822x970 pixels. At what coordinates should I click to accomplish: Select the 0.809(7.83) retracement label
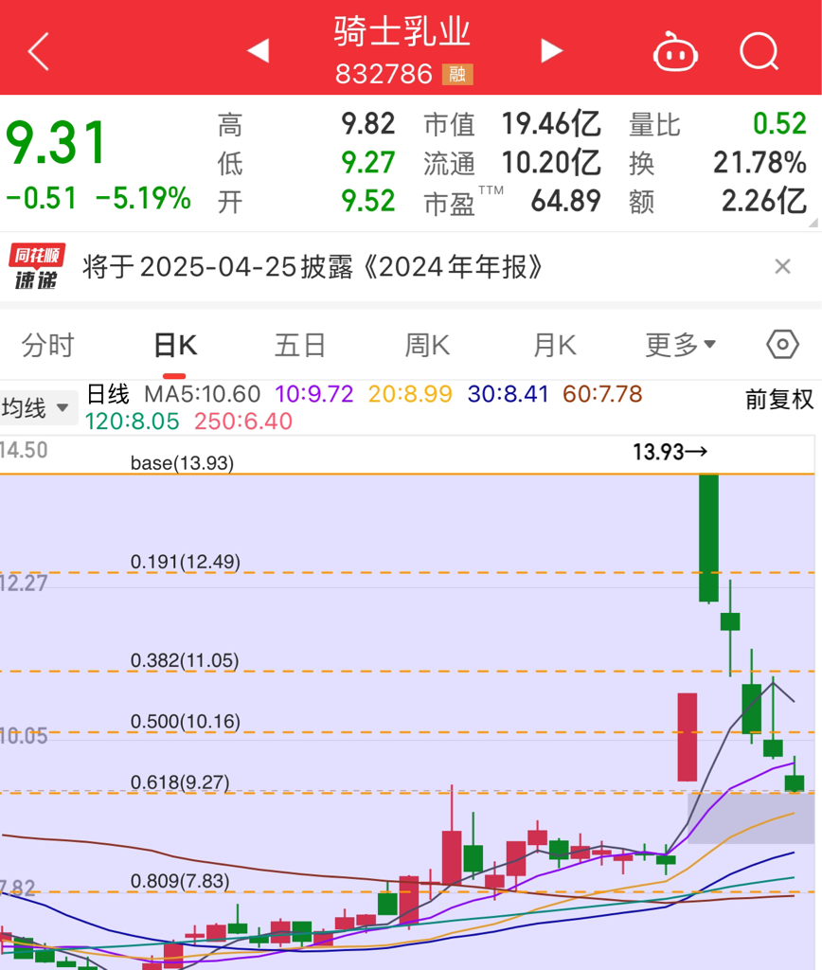(180, 881)
